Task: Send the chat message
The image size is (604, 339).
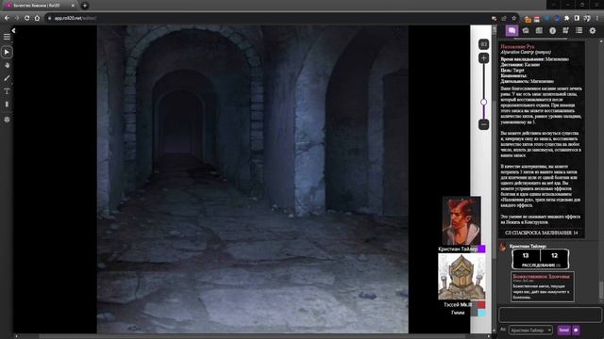Action: pos(563,331)
